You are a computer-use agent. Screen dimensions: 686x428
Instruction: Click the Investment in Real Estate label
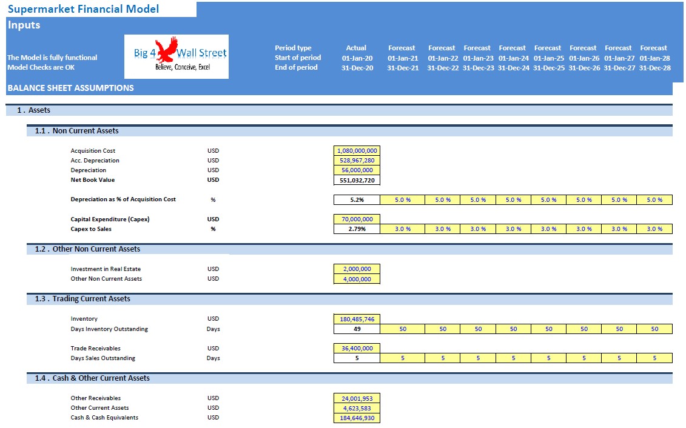(x=106, y=269)
